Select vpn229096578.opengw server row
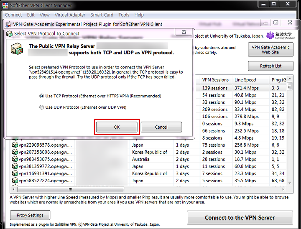The height and width of the screenshot is (229, 301). tap(149, 145)
